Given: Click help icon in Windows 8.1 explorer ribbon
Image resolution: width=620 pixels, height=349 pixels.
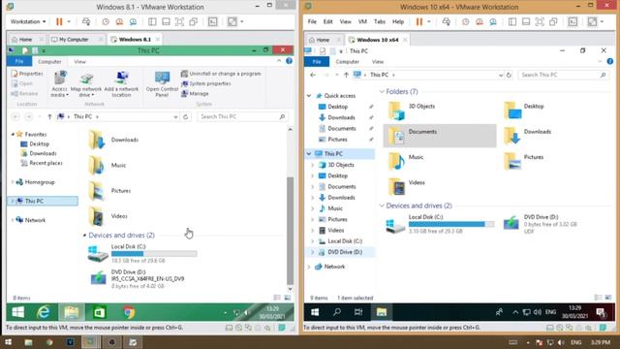Looking at the screenshot, I should coord(289,61).
